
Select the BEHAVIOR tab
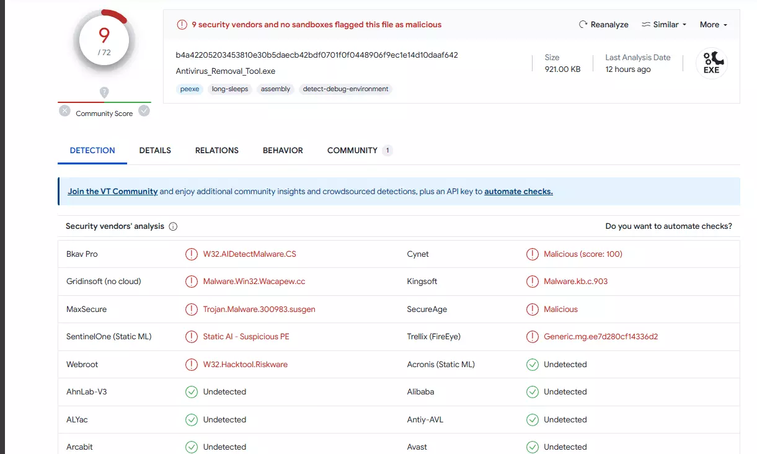point(283,151)
